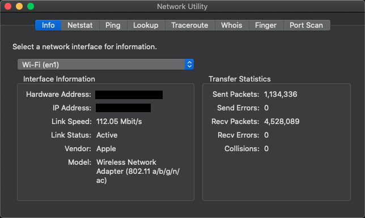Screen dimensions: 365x218
Task: Click the green zoom window button
Action: pyautogui.click(x=31, y=6)
